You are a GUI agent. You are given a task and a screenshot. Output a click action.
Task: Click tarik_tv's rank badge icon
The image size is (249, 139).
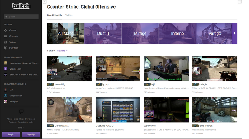195,85
